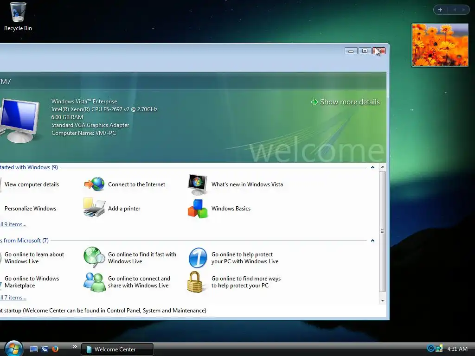Select View computer details item

(x=32, y=184)
